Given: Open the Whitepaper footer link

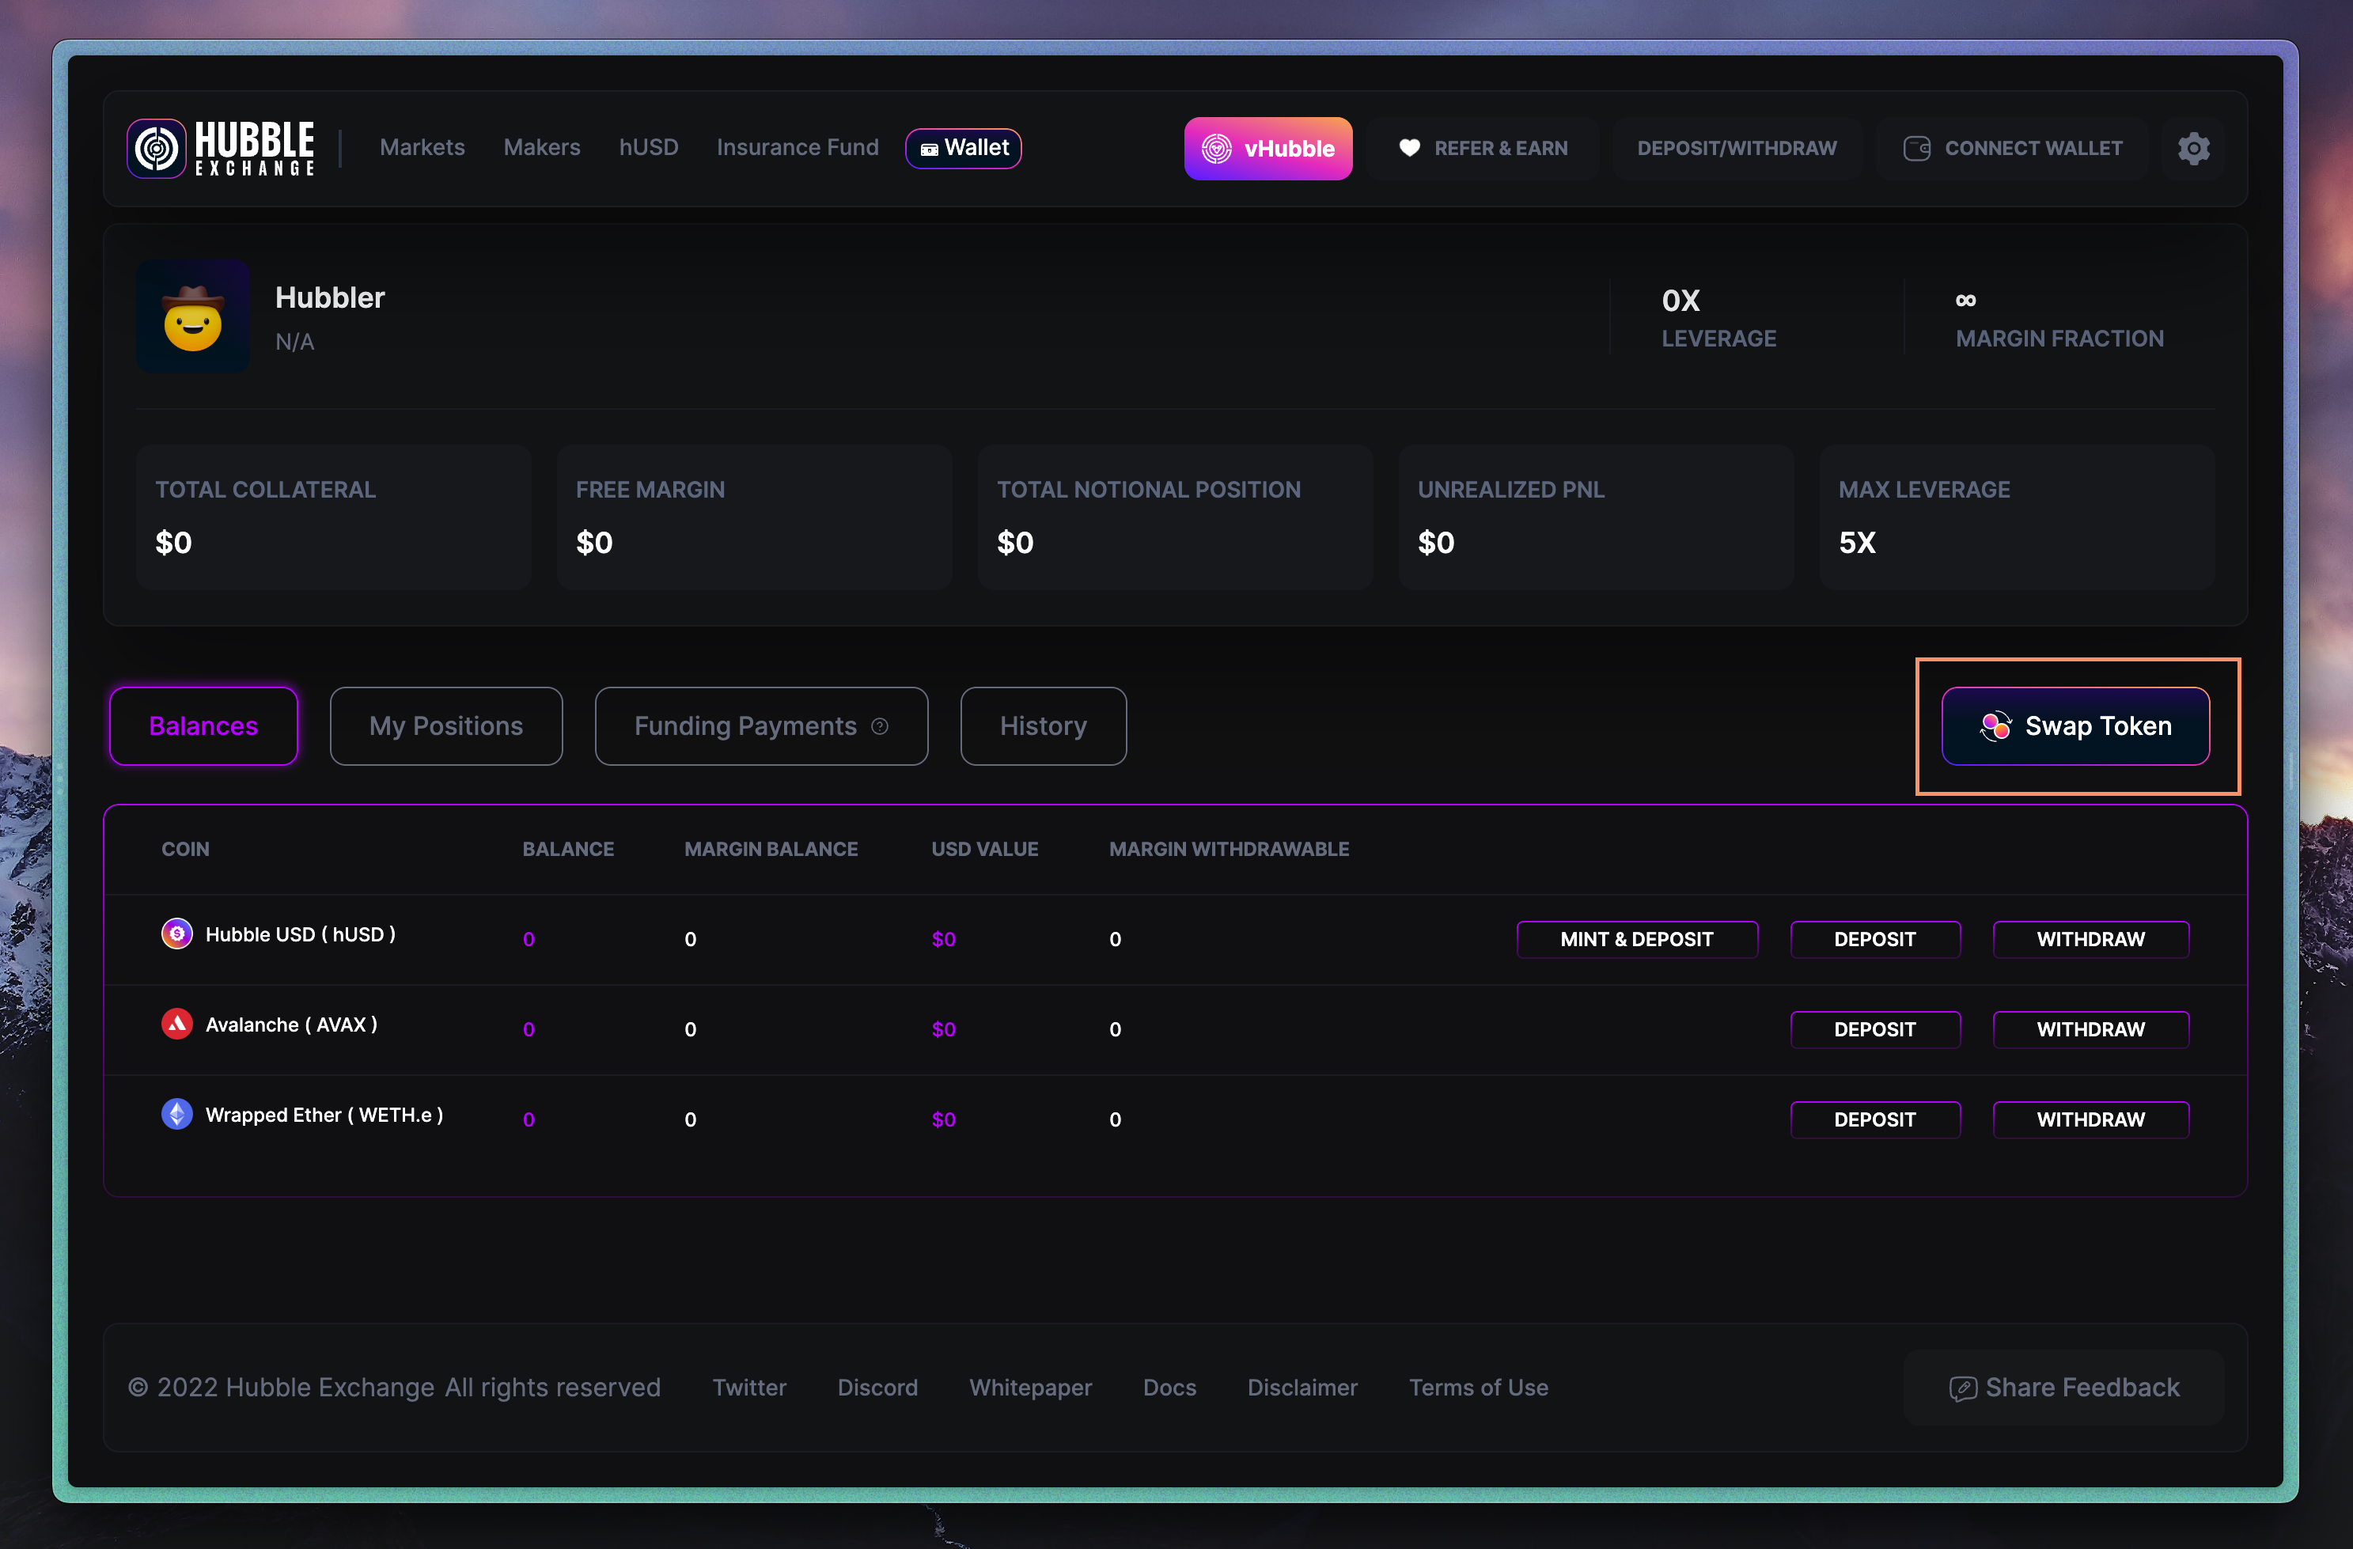Looking at the screenshot, I should pos(1030,1388).
